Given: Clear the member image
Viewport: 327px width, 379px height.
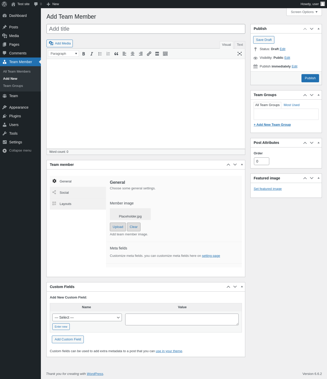Looking at the screenshot, I should click(x=134, y=227).
